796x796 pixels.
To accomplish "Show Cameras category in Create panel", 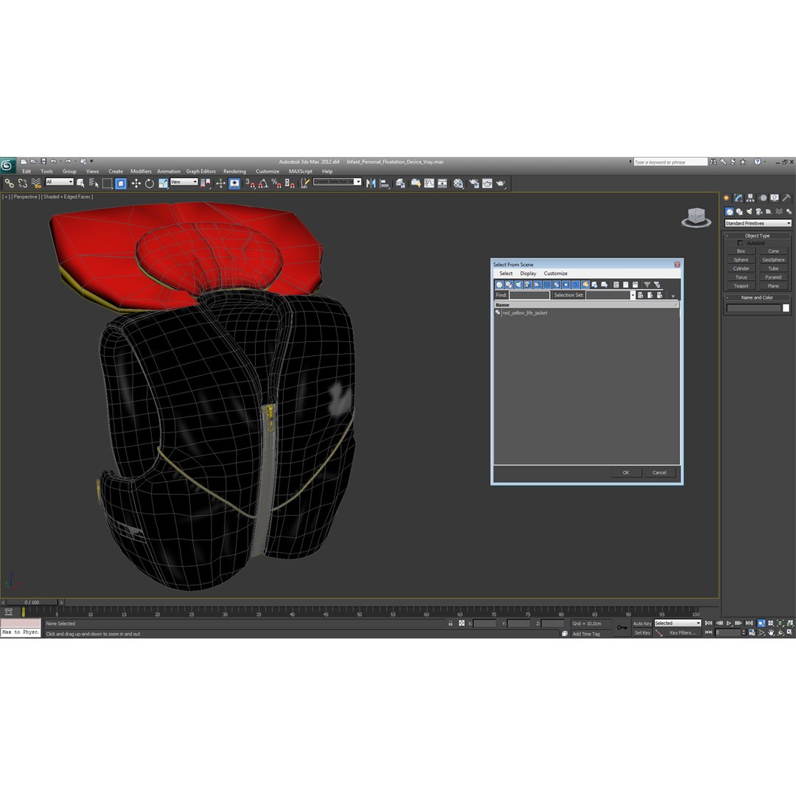I will [x=759, y=212].
